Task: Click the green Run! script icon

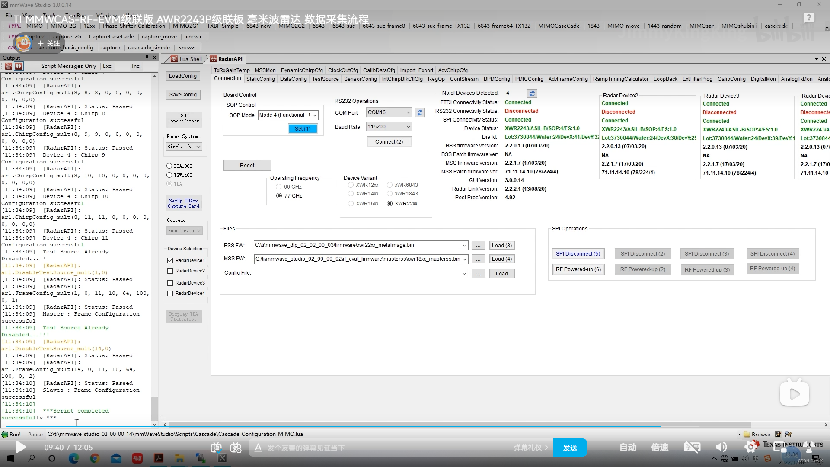Action: click(x=5, y=434)
